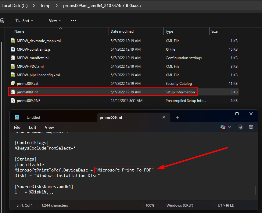The width and height of the screenshot is (262, 213).
Task: Click MPDW-manifest.ini file icon
Action: click(x=13, y=58)
